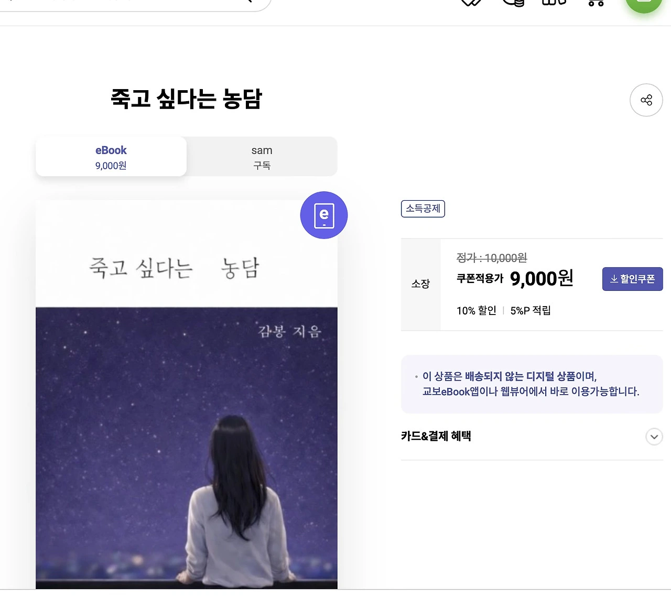671x597 pixels.
Task: Open the shopping cart icon
Action: tap(596, 3)
